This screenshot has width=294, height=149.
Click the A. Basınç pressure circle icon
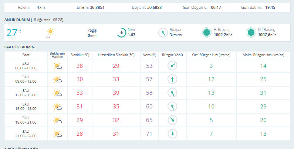[x=207, y=32]
